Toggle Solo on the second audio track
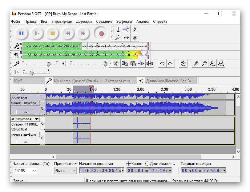The height and width of the screenshot is (192, 250). coord(33,135)
